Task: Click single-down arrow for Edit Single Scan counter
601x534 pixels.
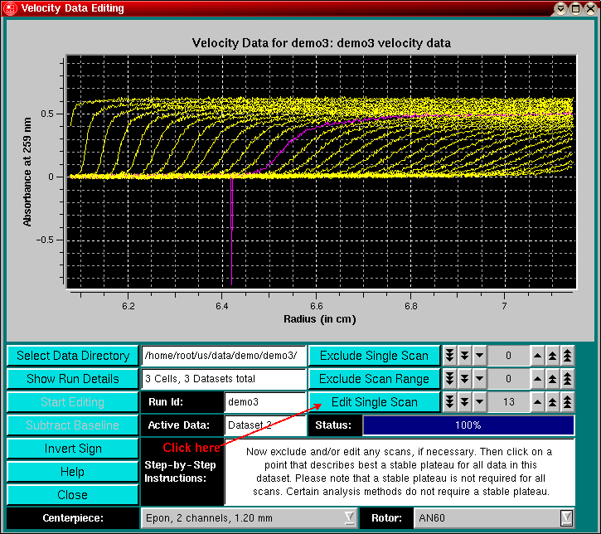Action: 479,402
